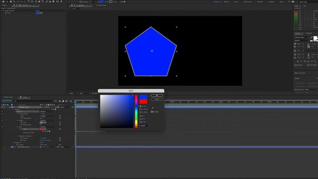The height and width of the screenshot is (179, 318).
Task: Click Reset for the Color Control effect
Action: [x=38, y=10]
